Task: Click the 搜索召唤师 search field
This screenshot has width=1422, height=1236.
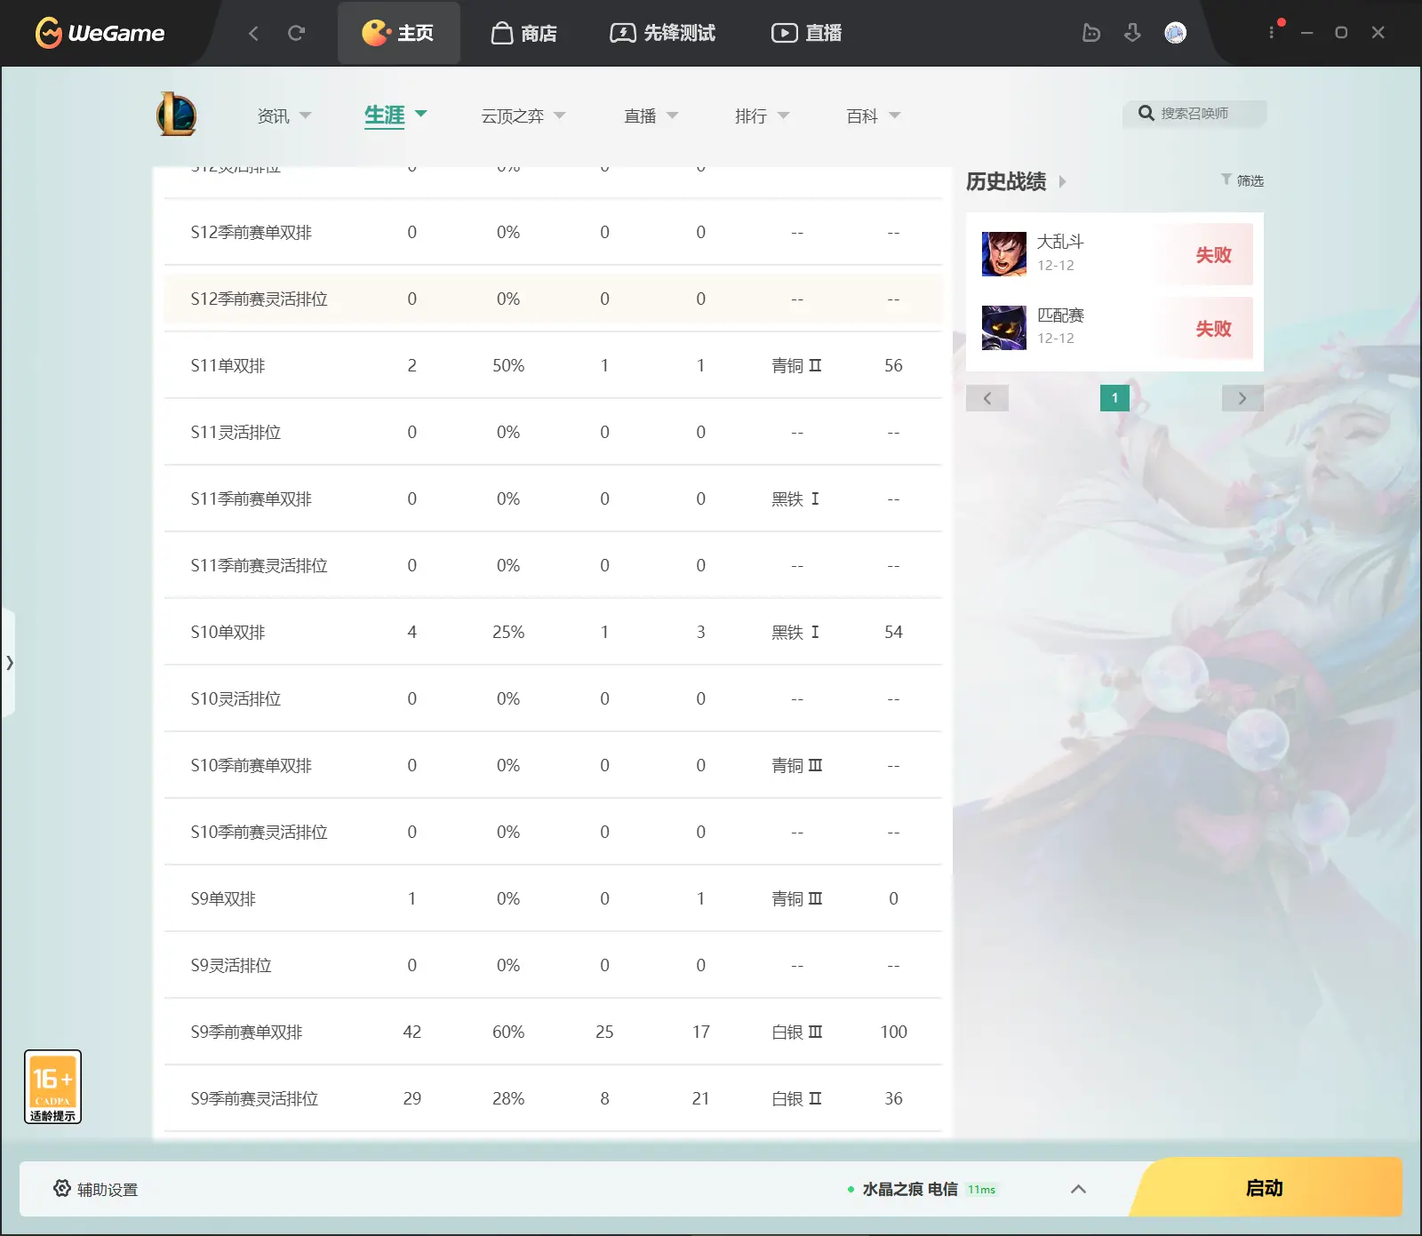Action: [1194, 114]
